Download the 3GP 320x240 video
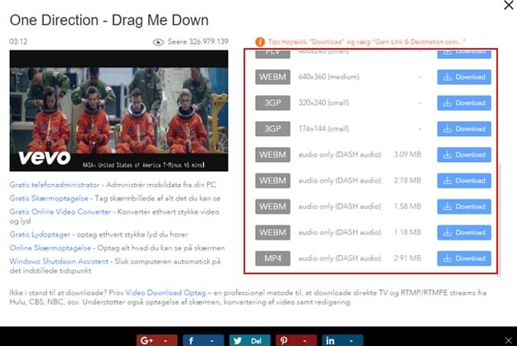Image resolution: width=517 pixels, height=346 pixels. point(464,103)
